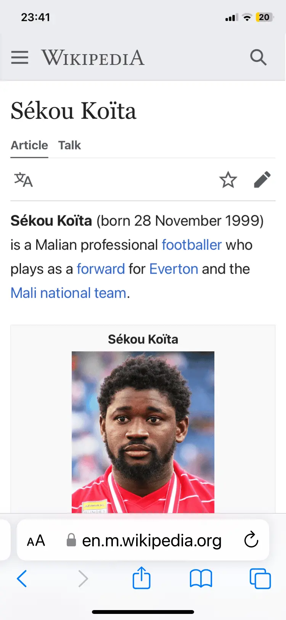The height and width of the screenshot is (620, 286).
Task: Go back to previous page
Action: (x=22, y=578)
